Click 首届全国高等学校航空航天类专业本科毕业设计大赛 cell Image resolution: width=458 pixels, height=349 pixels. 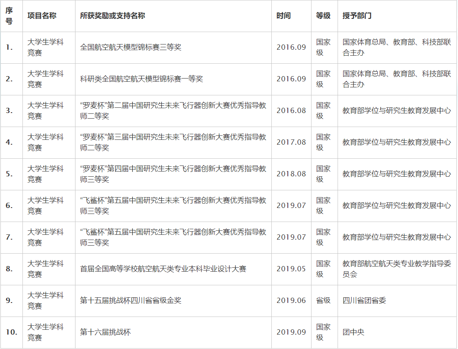(173, 269)
